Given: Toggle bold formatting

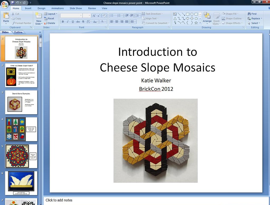Looking at the screenshot, I should point(63,22).
